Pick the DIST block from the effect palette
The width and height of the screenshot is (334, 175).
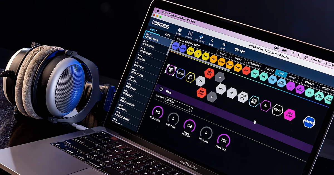click(x=214, y=59)
